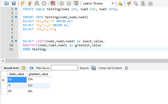
Task: Click number 190 on line 6
Action: 38,29
